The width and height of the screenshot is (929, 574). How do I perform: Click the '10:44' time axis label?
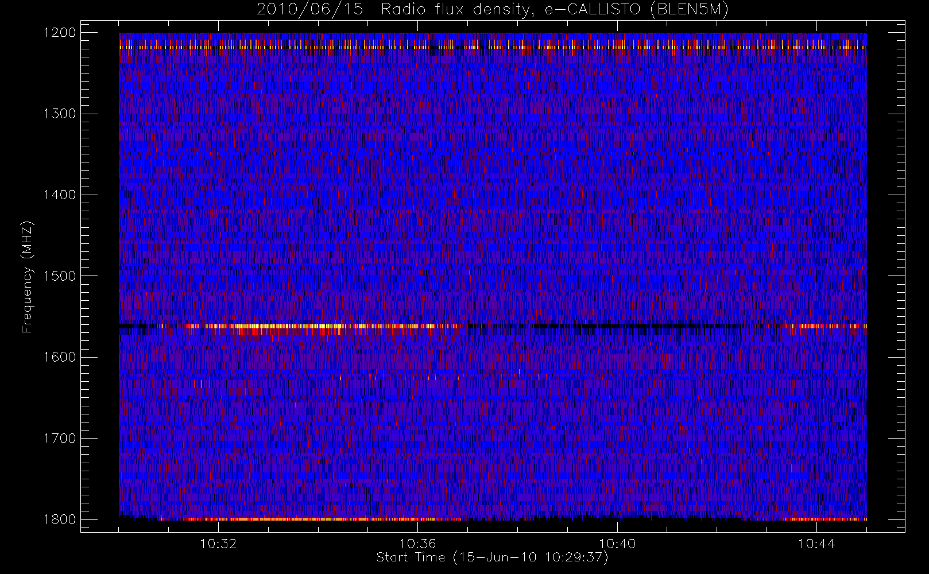click(x=816, y=544)
